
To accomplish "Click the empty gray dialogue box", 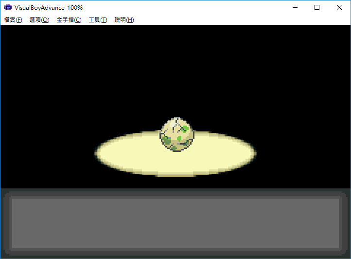I will 175,223.
